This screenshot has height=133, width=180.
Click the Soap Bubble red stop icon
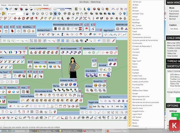(104, 75)
